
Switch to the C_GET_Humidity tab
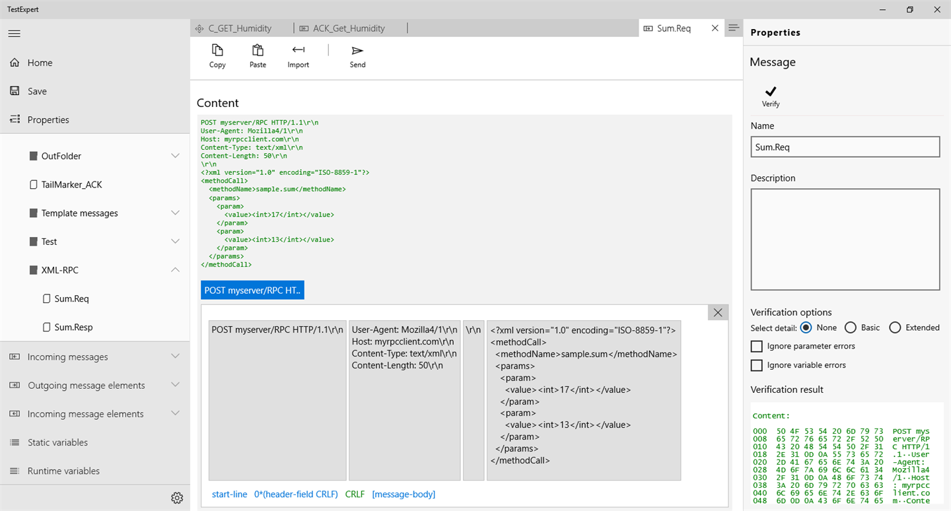(240, 28)
